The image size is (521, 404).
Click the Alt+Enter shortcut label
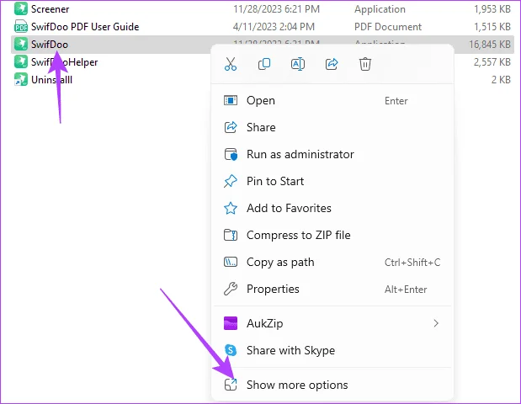[x=406, y=290]
